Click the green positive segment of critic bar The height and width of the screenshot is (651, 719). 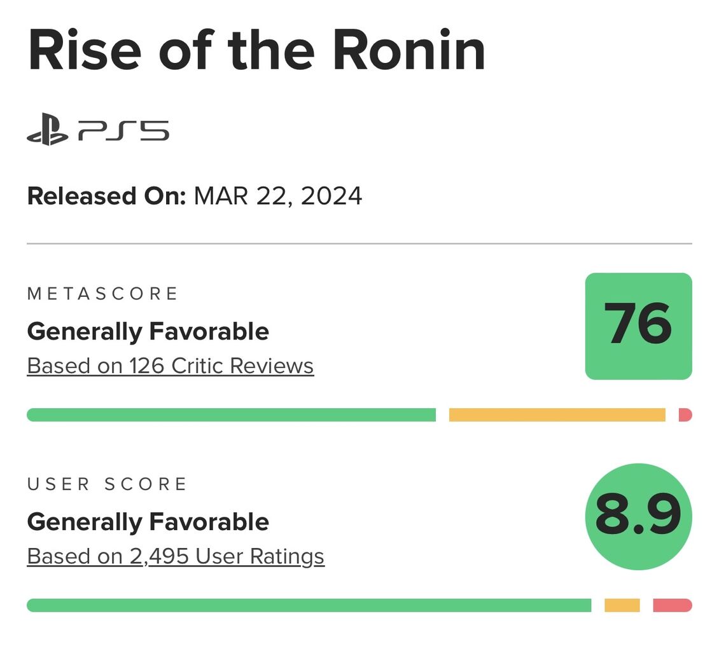tap(231, 415)
